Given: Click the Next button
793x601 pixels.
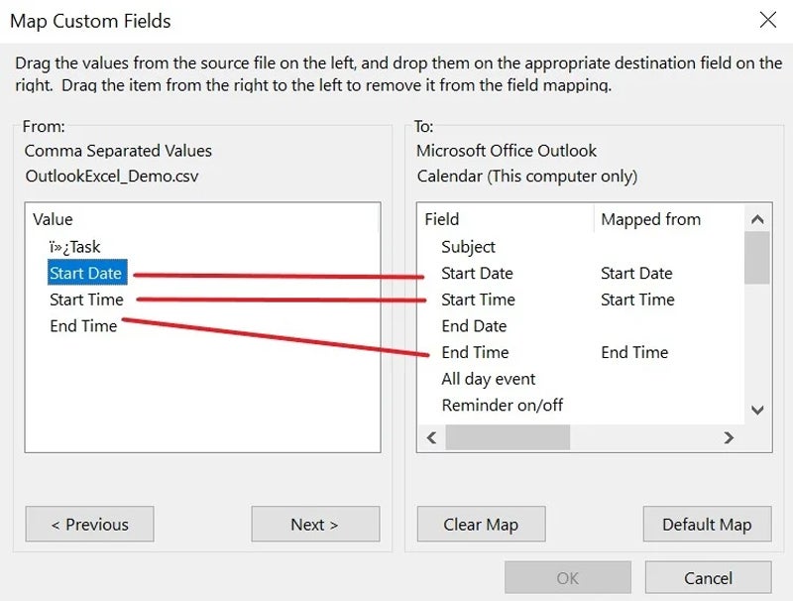Looking at the screenshot, I should click(x=315, y=524).
